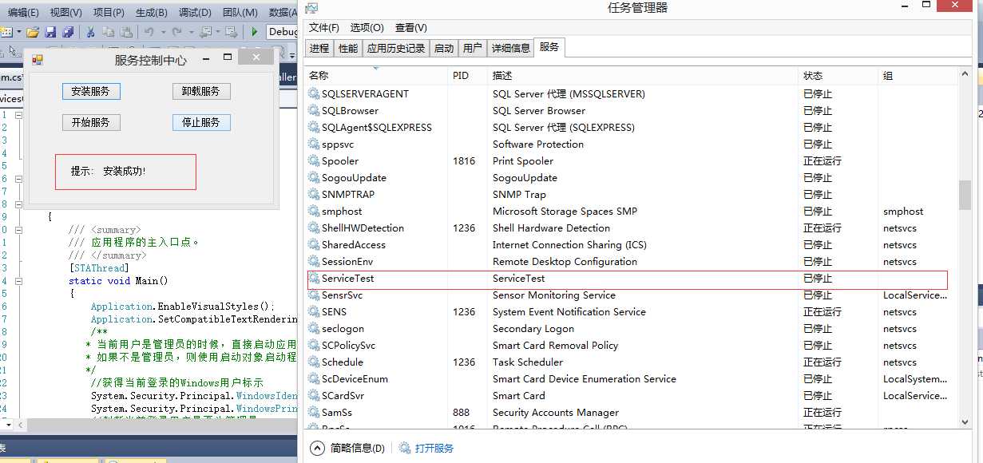Click the Save icon in toolbar

pos(51,32)
